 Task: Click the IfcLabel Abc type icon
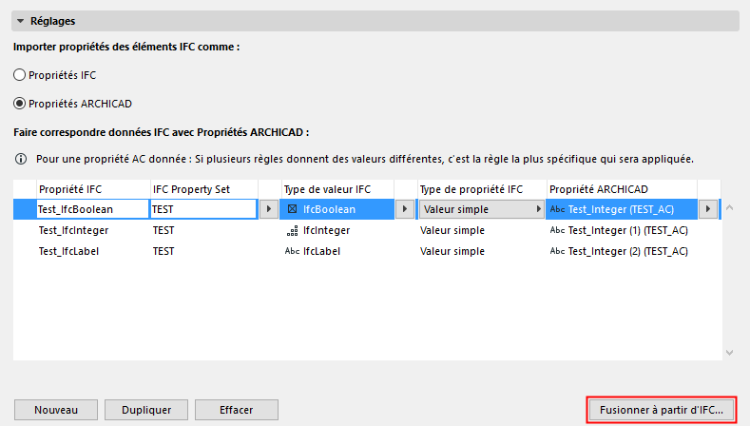pos(292,251)
